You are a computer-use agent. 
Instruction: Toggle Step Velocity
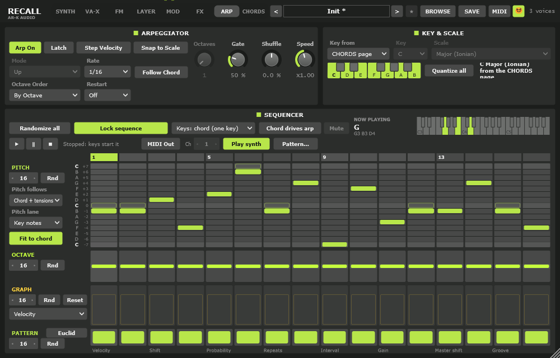[103, 48]
